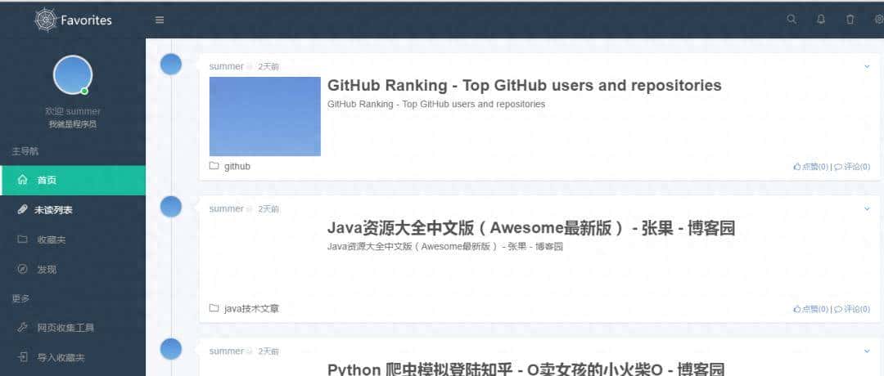This screenshot has height=376, width=884.
Task: Click folder icon next to github tag
Action: (x=214, y=166)
